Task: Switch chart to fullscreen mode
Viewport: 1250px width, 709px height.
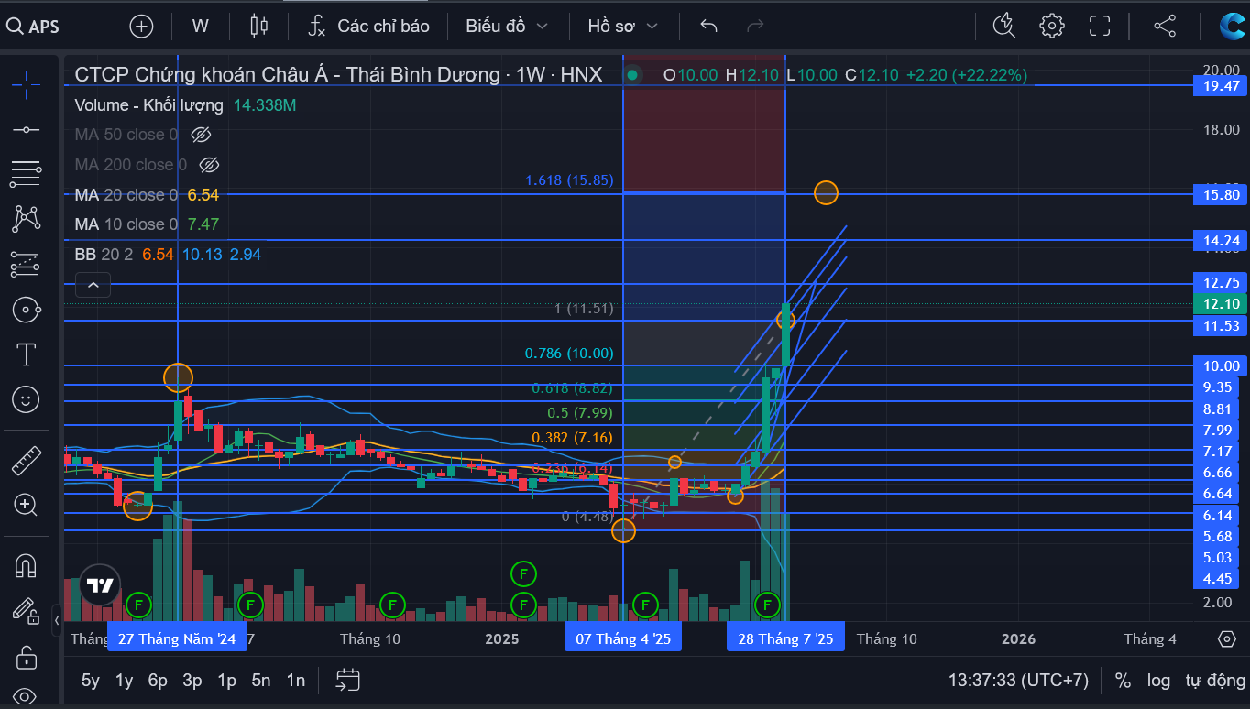Action: pyautogui.click(x=1100, y=26)
